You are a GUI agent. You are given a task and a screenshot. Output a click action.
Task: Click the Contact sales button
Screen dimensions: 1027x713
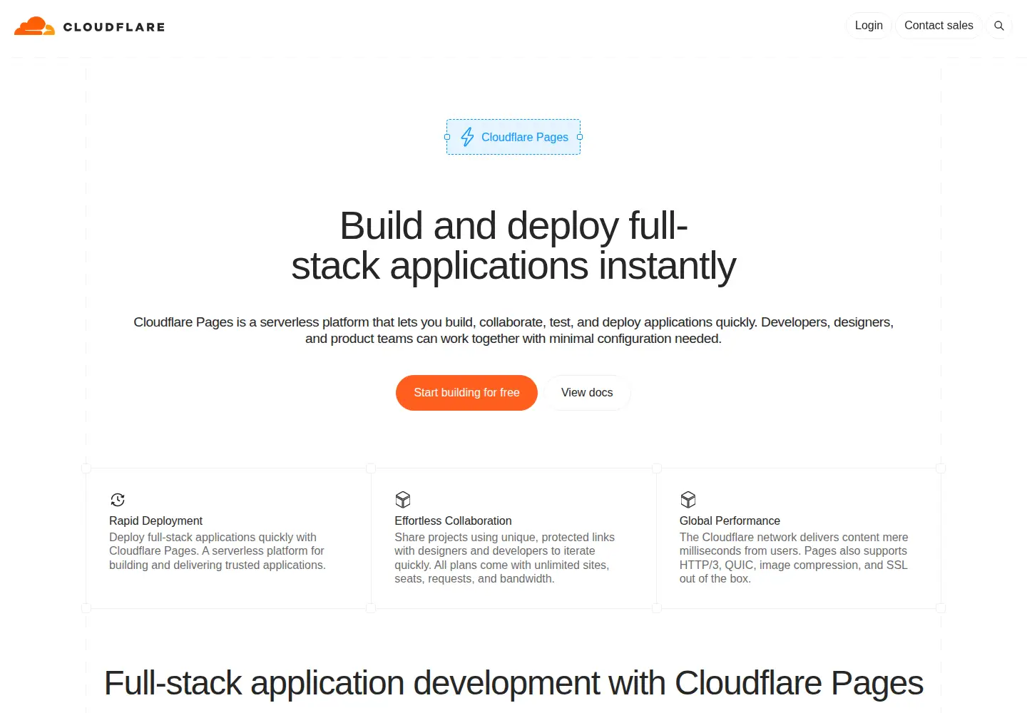point(939,26)
